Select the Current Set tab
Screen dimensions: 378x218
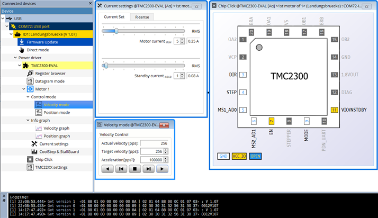(x=114, y=17)
